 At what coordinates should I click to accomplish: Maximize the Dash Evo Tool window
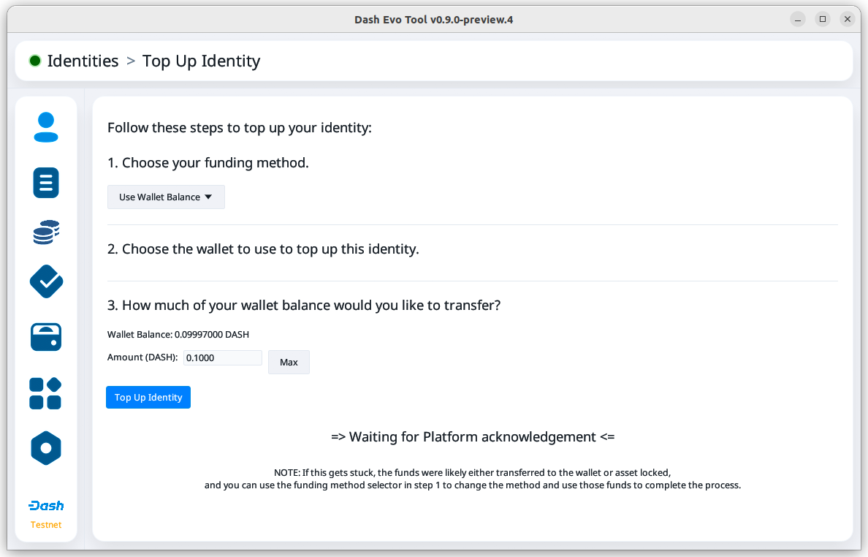coord(823,19)
